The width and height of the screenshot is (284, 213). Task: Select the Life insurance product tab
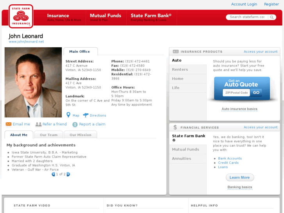[188, 88]
